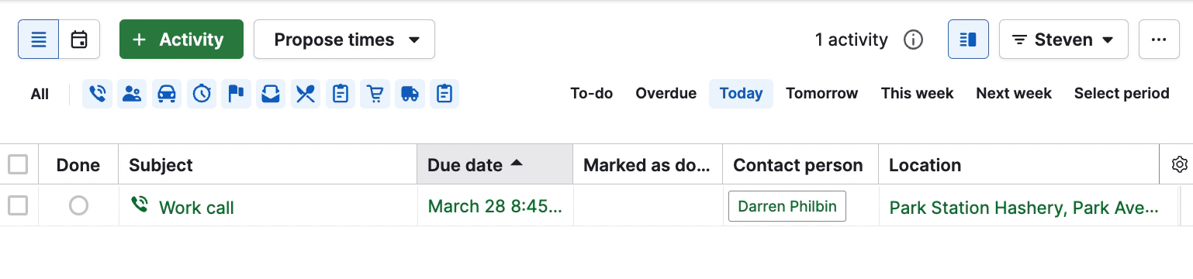
Task: Filter by shopping cart activity icon
Action: [375, 94]
